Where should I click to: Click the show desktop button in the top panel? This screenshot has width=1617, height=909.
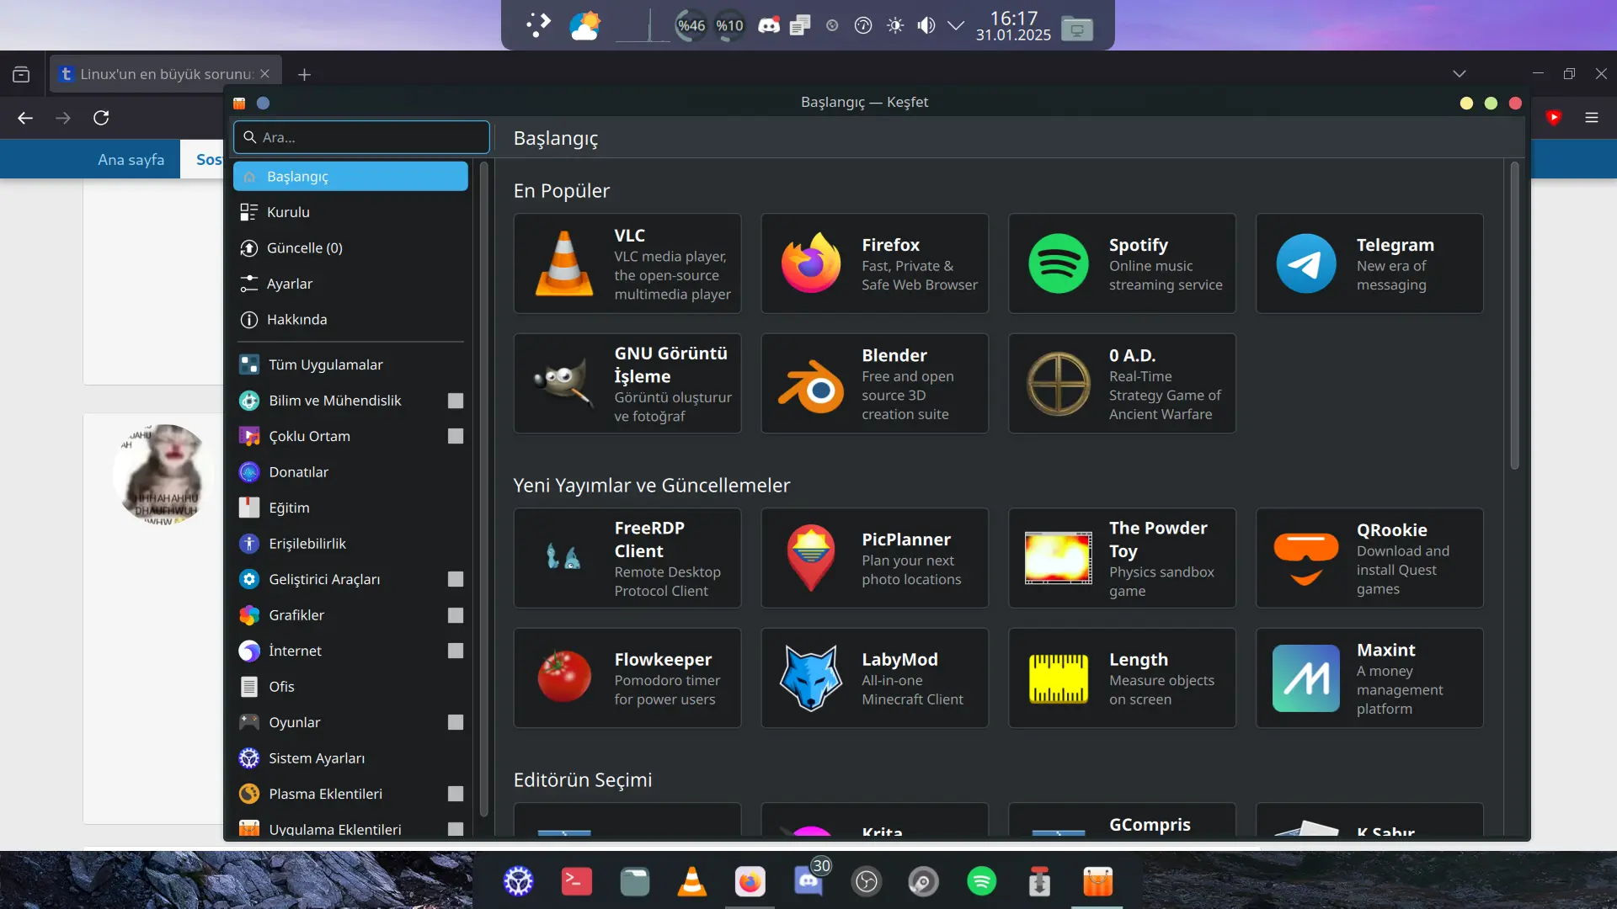(x=1077, y=29)
